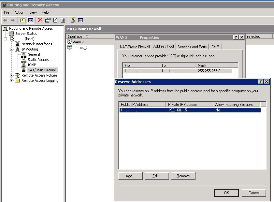The height and width of the screenshot is (202, 274).
Task: Click the Refresh toolbar icon
Action: pyautogui.click(x=55, y=20)
